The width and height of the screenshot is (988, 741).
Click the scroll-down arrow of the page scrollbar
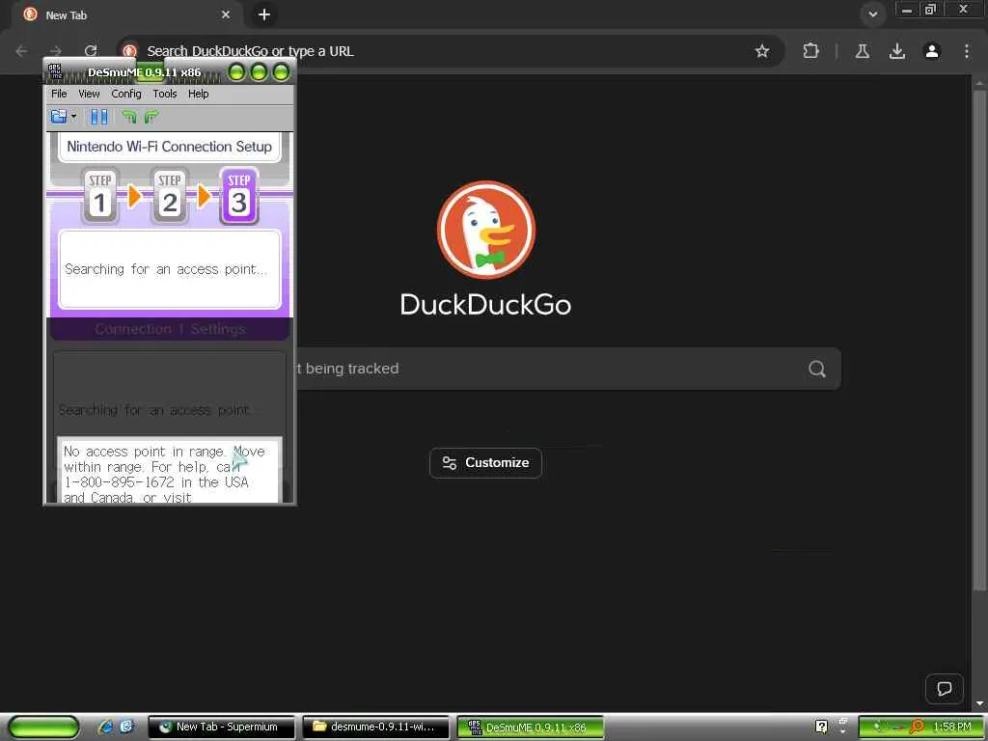click(x=979, y=703)
